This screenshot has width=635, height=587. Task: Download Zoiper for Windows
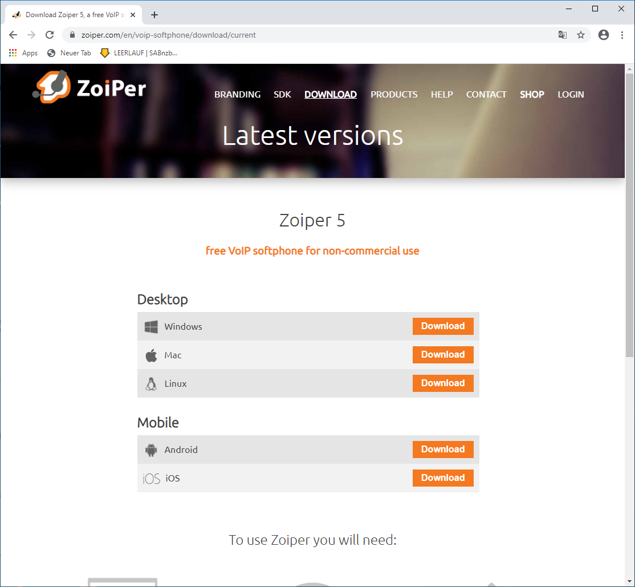[x=443, y=326]
